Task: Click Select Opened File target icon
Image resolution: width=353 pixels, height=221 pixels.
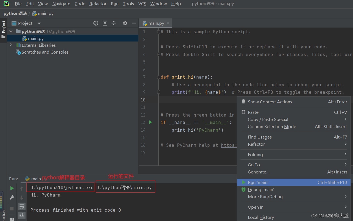Action: (96, 23)
